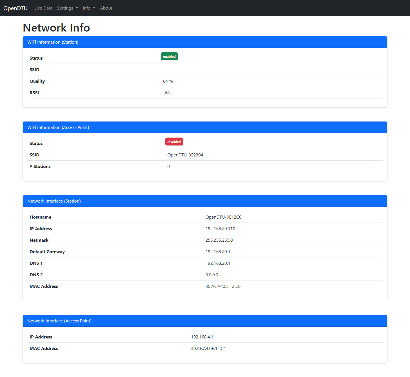Expand the Info dropdown menu
Screen dimensions: 410x377
(x=89, y=8)
